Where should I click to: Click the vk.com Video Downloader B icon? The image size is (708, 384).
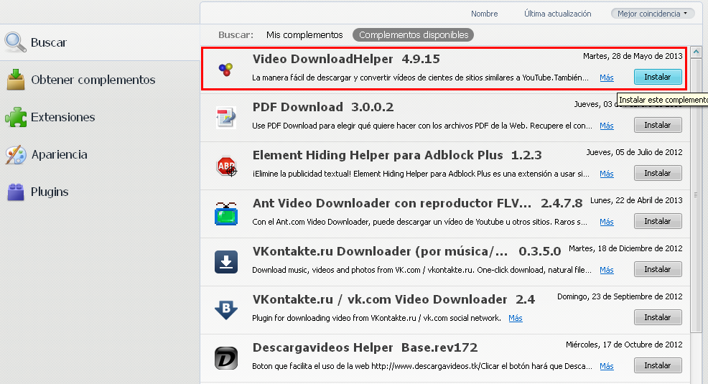226,310
